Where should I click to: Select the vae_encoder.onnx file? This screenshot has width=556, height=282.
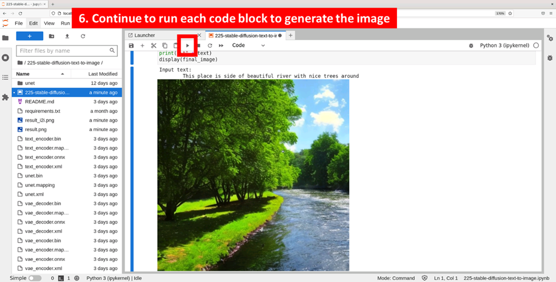[x=67, y=259]
